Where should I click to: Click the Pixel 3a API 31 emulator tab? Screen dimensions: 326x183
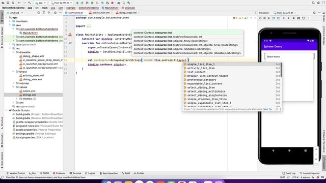284,13
